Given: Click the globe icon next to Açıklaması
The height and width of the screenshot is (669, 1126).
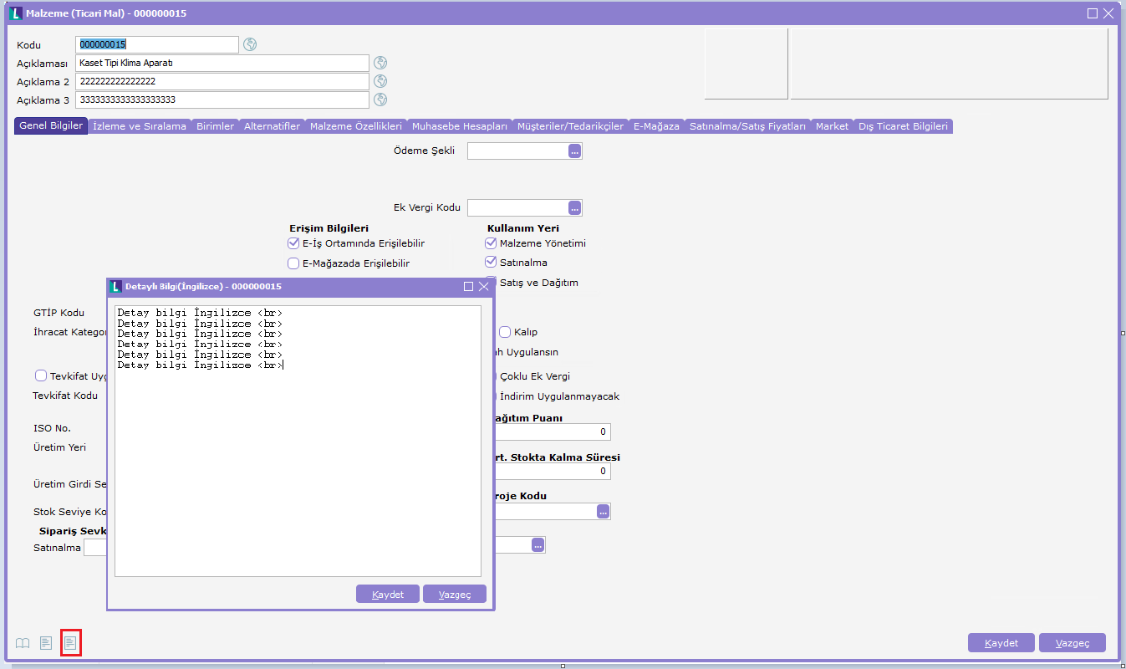Looking at the screenshot, I should pos(380,63).
